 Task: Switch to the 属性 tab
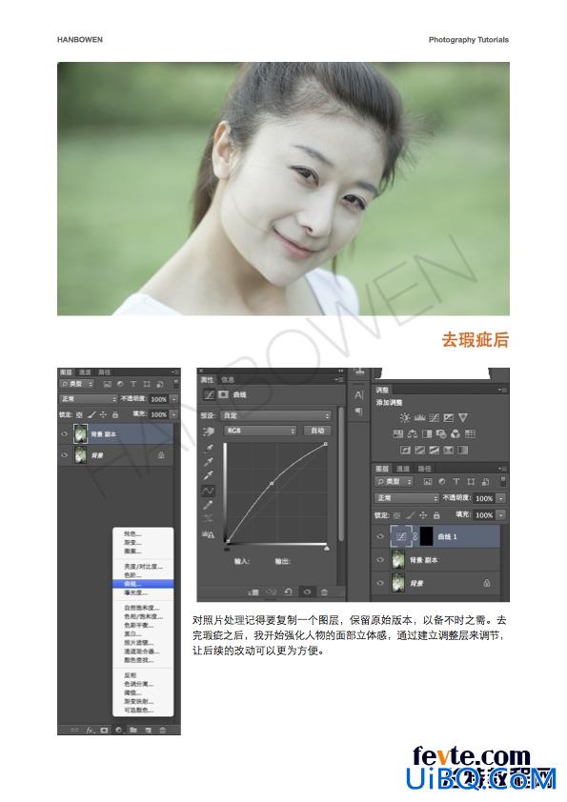click(207, 379)
